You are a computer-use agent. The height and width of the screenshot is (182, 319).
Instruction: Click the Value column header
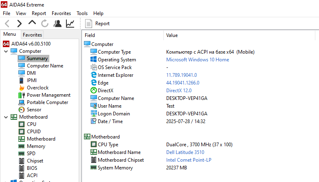click(x=239, y=35)
